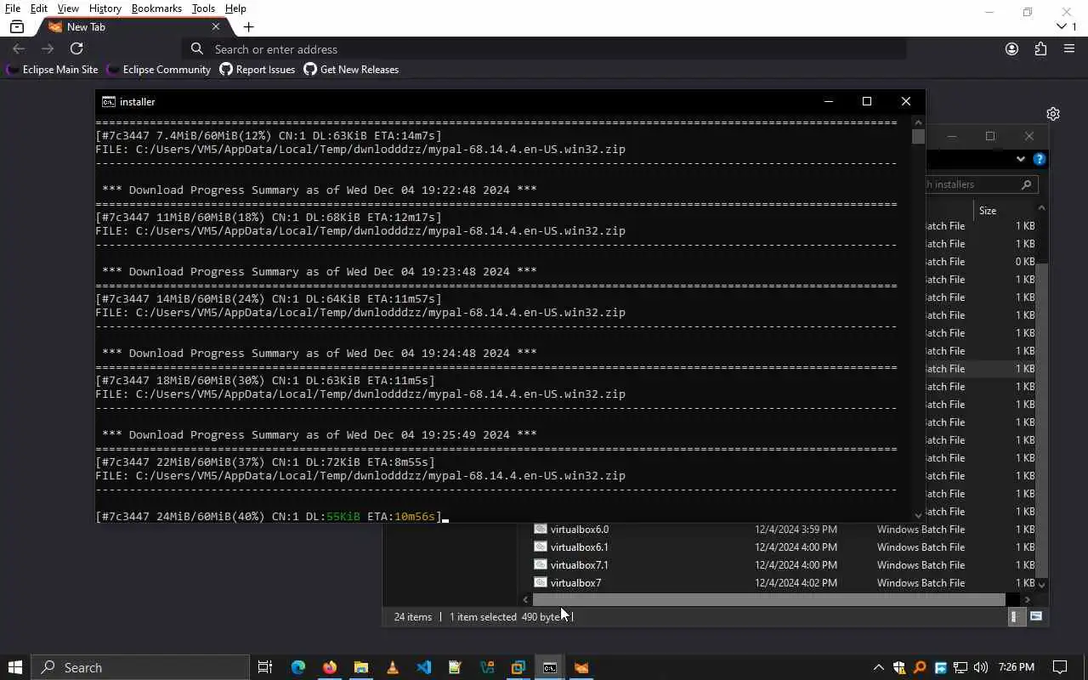Open the browser account icon
Image resolution: width=1088 pixels, height=680 pixels.
tap(1011, 48)
